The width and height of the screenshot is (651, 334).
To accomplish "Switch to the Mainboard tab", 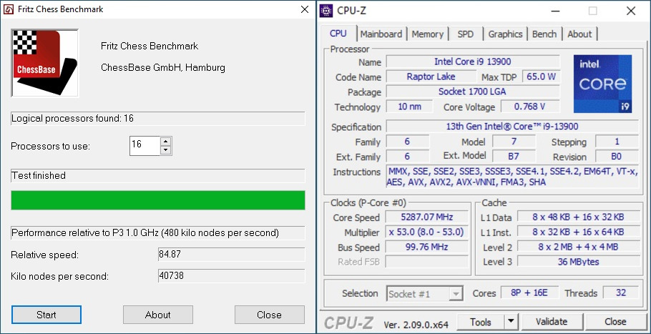I will pyautogui.click(x=381, y=34).
